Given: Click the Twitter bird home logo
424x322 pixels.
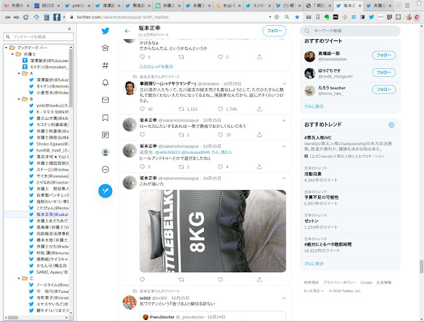Looking at the screenshot, I should 105,31.
